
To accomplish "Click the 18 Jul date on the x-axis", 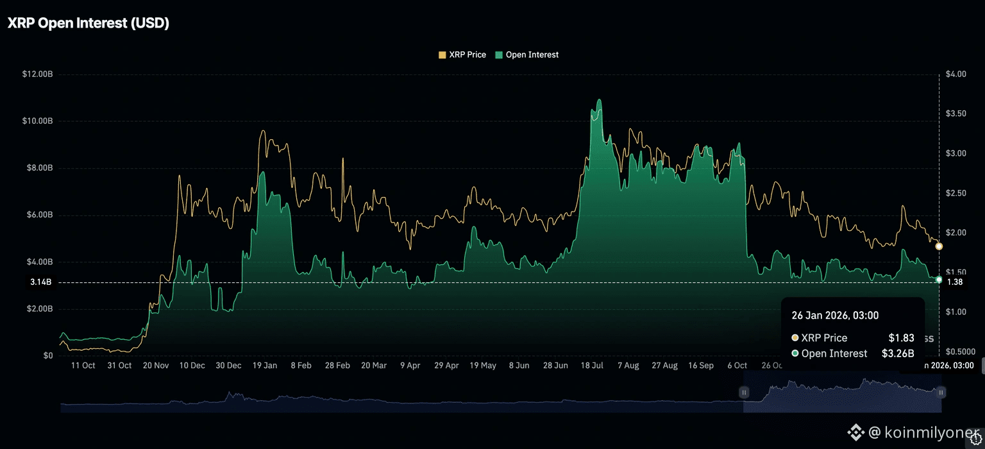I will (592, 366).
